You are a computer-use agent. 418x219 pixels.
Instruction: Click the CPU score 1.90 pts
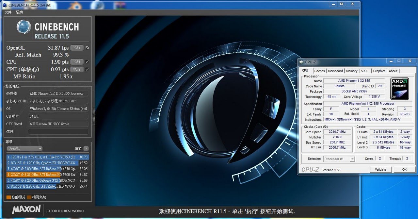(x=60, y=62)
